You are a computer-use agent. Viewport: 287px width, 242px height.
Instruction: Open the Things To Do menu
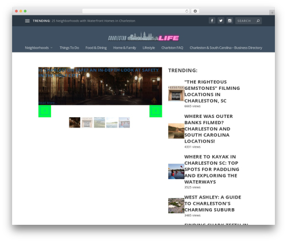[69, 47]
